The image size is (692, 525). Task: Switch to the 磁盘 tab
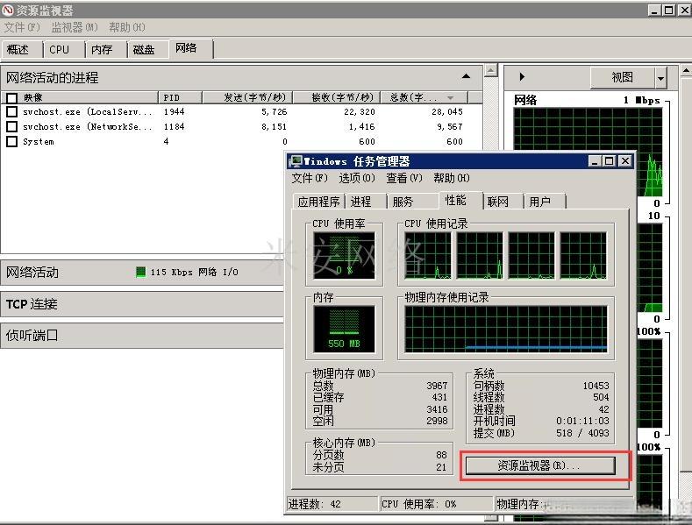click(148, 49)
